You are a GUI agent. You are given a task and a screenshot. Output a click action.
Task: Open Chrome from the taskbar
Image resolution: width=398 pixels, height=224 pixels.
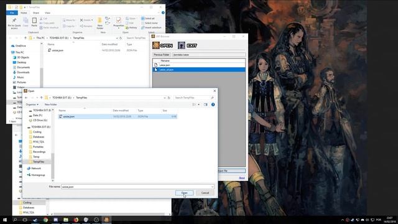pos(45,220)
